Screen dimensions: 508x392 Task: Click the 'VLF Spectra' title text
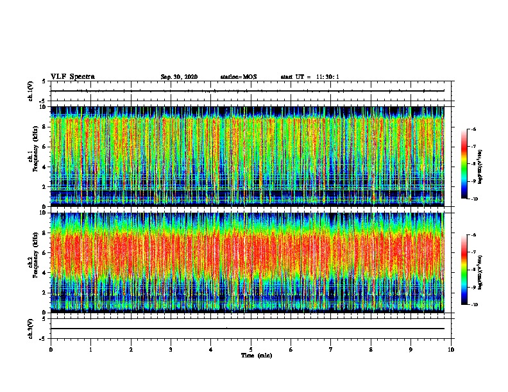72,77
